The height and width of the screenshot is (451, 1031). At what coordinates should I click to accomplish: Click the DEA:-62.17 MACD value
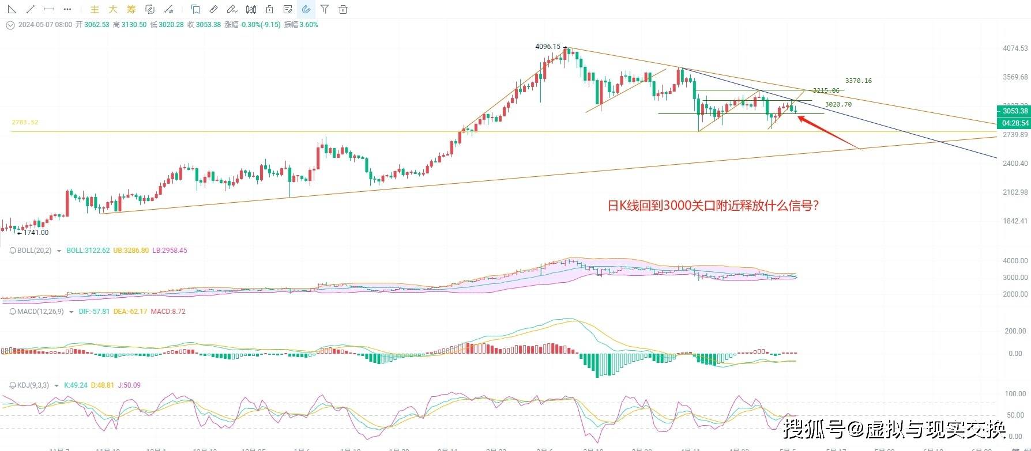(x=130, y=312)
